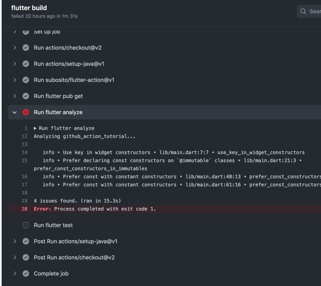The height and width of the screenshot is (286, 321).
Task: Expand the Run flutter pub get step
Action: (14, 96)
